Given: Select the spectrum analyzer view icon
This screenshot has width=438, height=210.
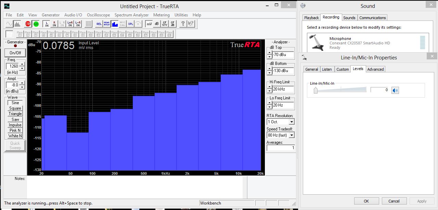Looking at the screenshot, I should pos(17,24).
